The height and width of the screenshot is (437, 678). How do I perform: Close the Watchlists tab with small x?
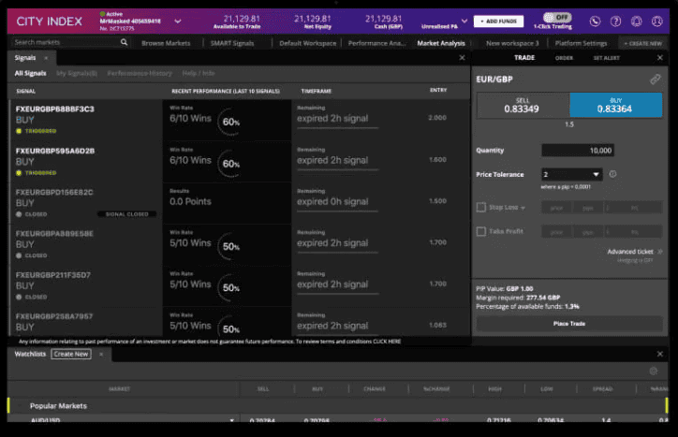pos(101,355)
